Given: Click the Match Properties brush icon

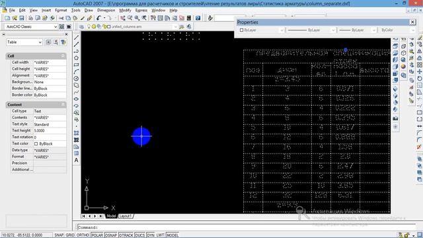Looking at the screenshot, I should [x=90, y=18].
